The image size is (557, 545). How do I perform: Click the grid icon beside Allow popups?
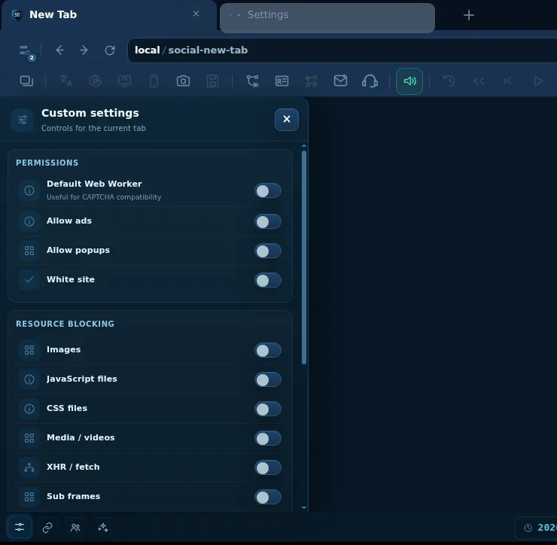click(29, 251)
